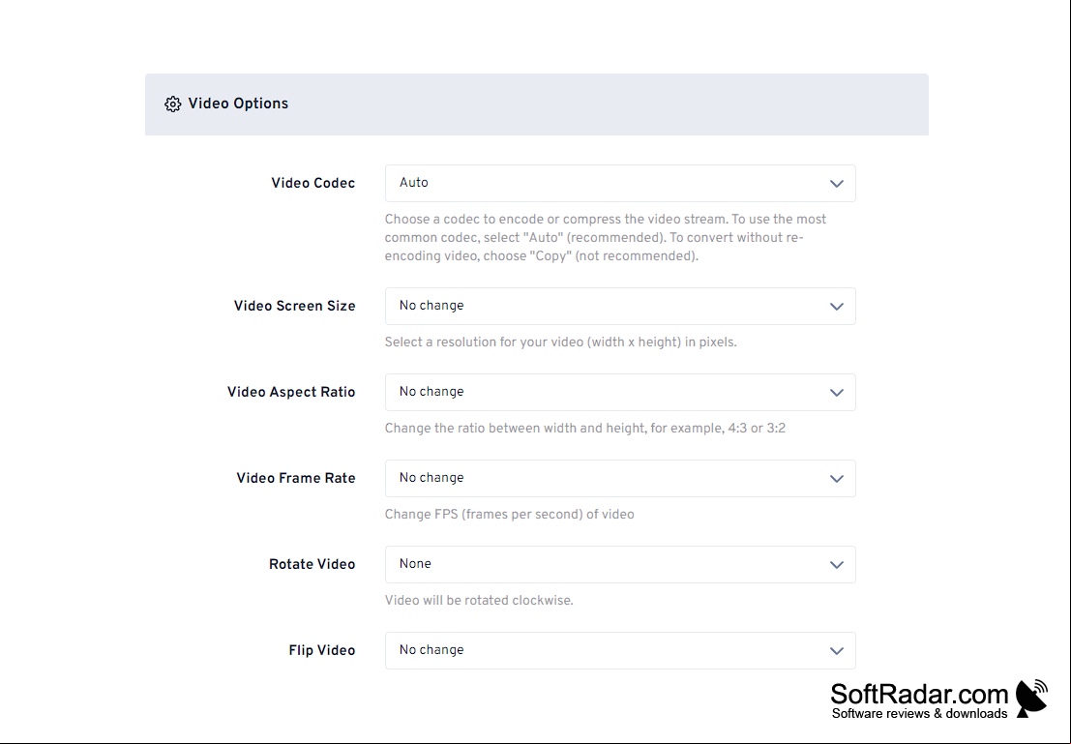Screen dimensions: 1071x744
Task: Open the Video Frame Rate dropdown
Action: tap(620, 478)
